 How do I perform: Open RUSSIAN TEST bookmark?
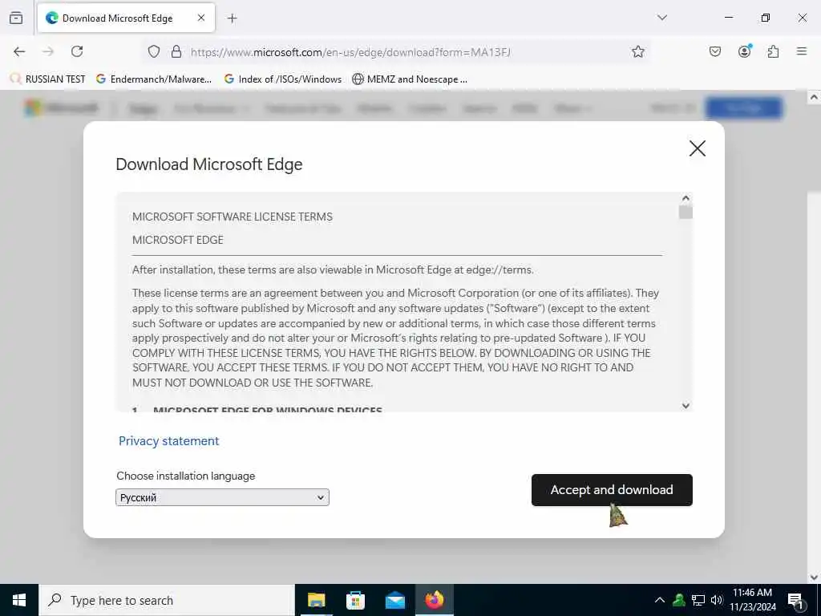point(47,79)
